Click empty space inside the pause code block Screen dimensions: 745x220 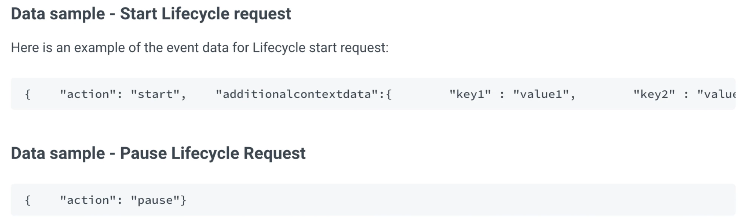(453, 200)
